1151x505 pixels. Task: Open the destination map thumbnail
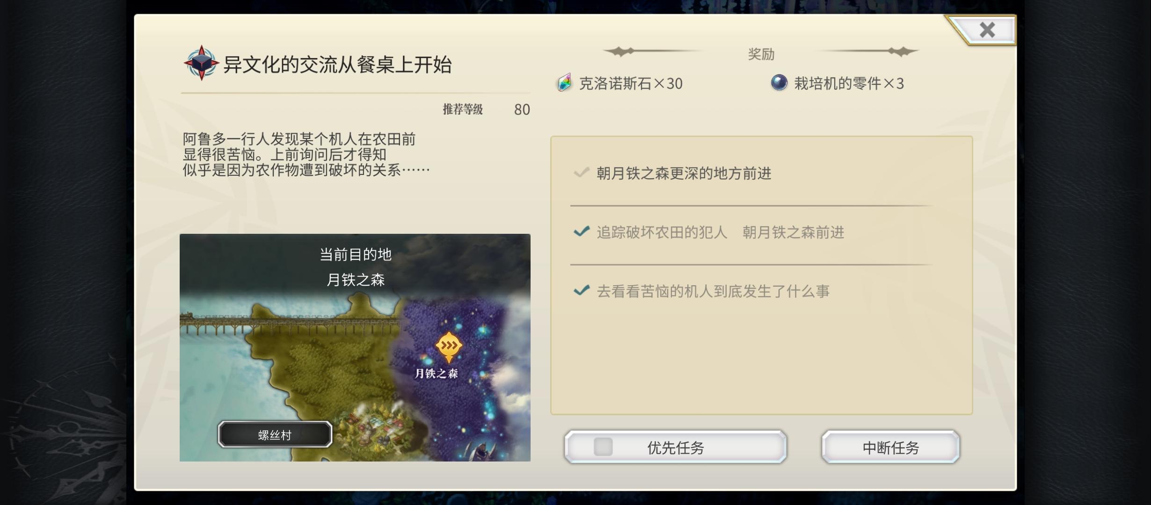tap(355, 347)
